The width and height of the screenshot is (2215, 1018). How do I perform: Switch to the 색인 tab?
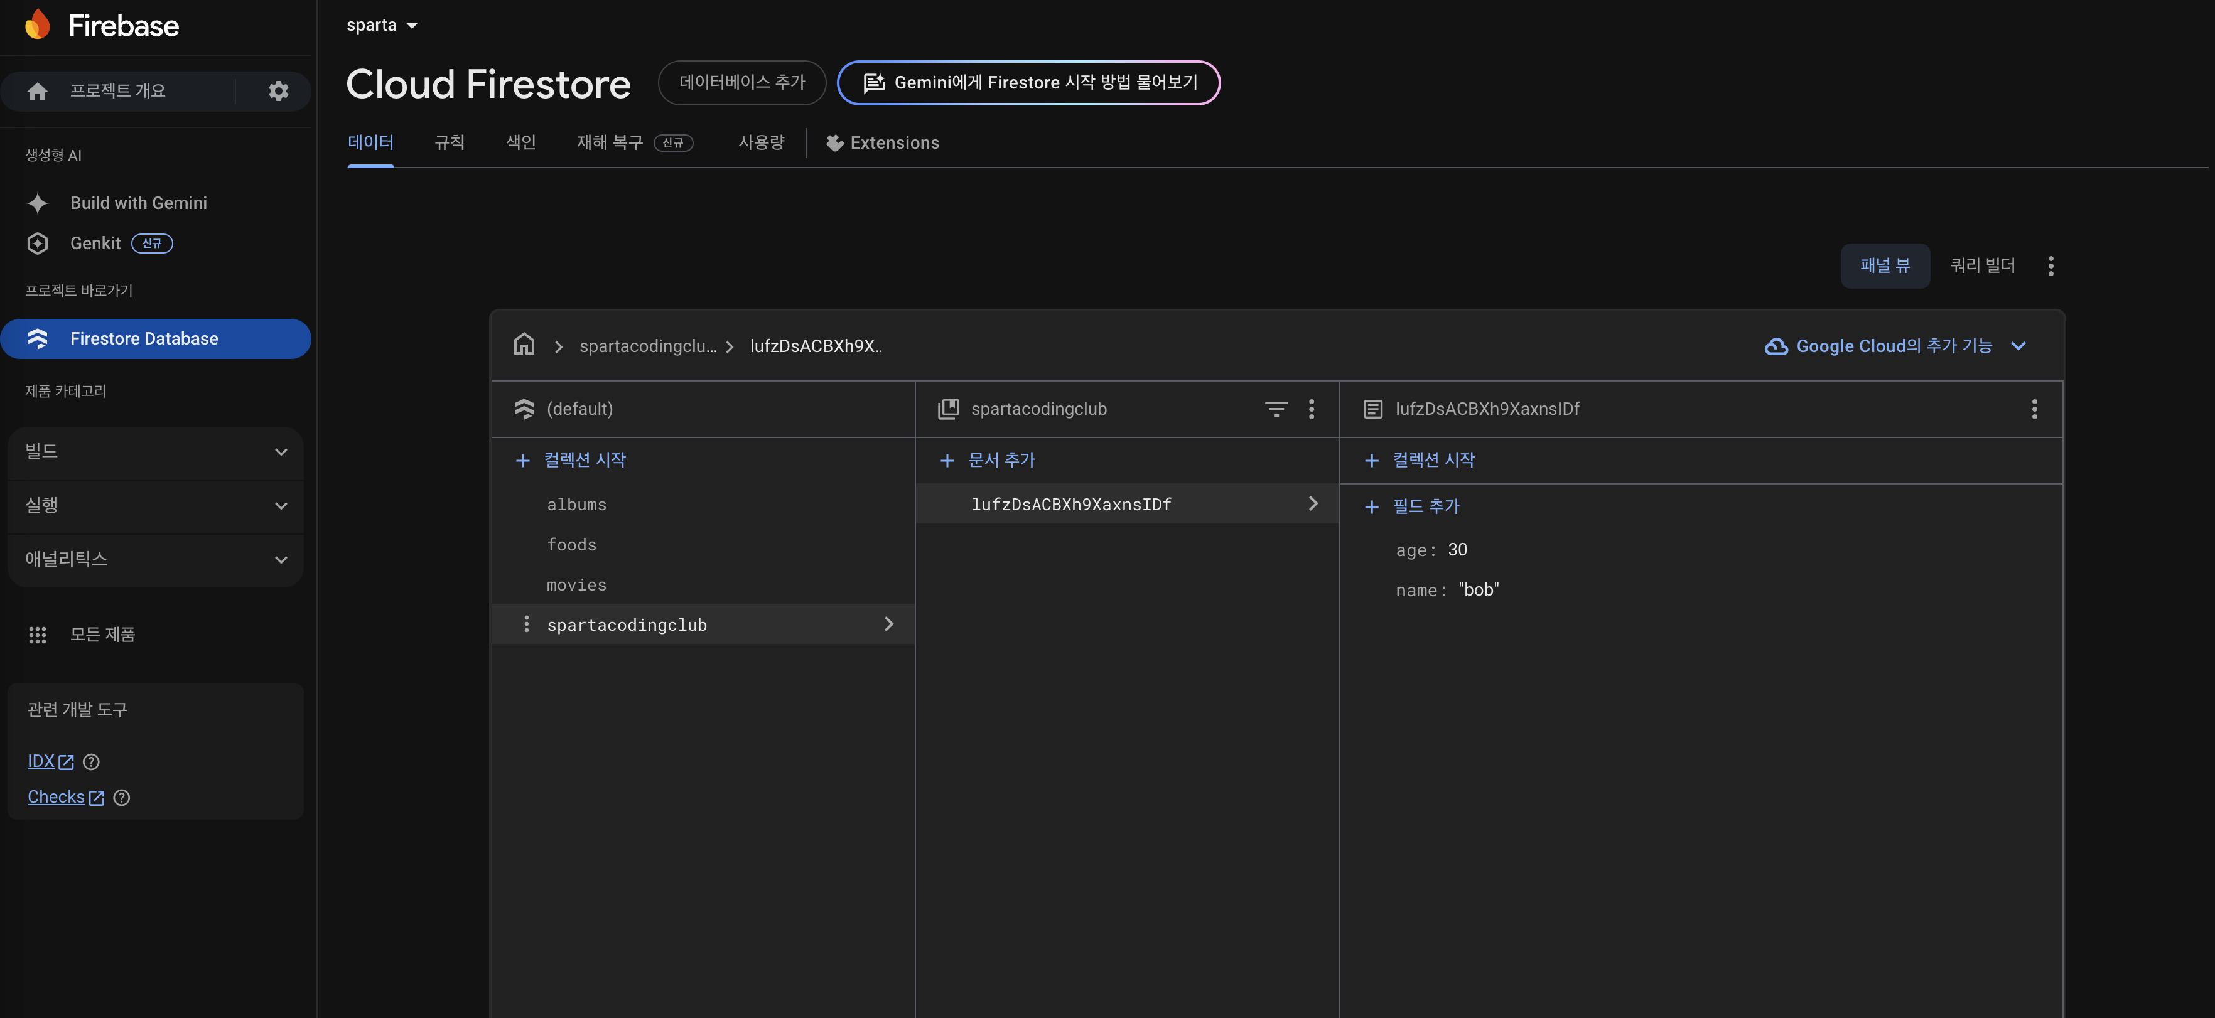[x=521, y=142]
